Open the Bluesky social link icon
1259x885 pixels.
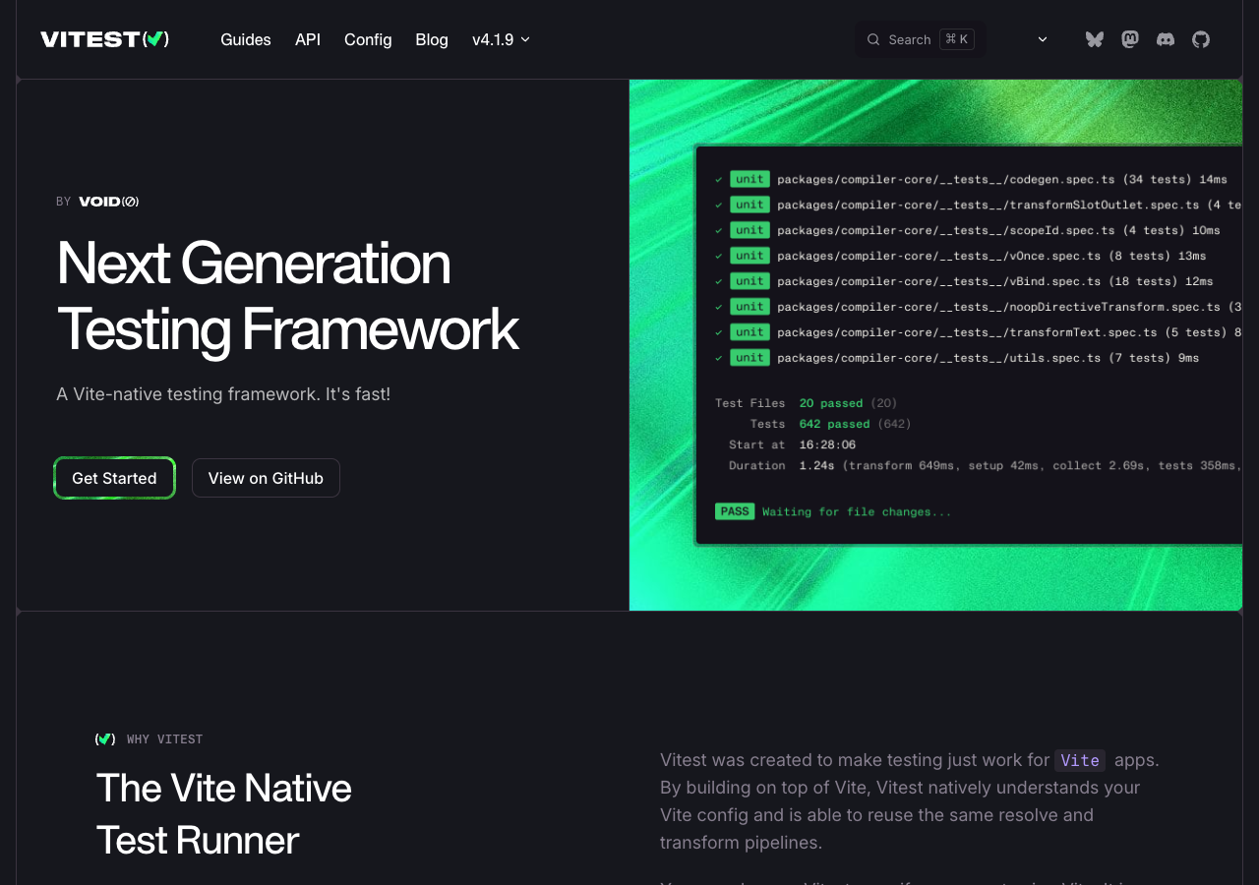[1095, 39]
